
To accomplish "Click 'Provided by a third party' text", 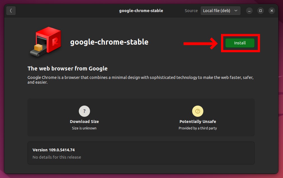I will coord(198,128).
